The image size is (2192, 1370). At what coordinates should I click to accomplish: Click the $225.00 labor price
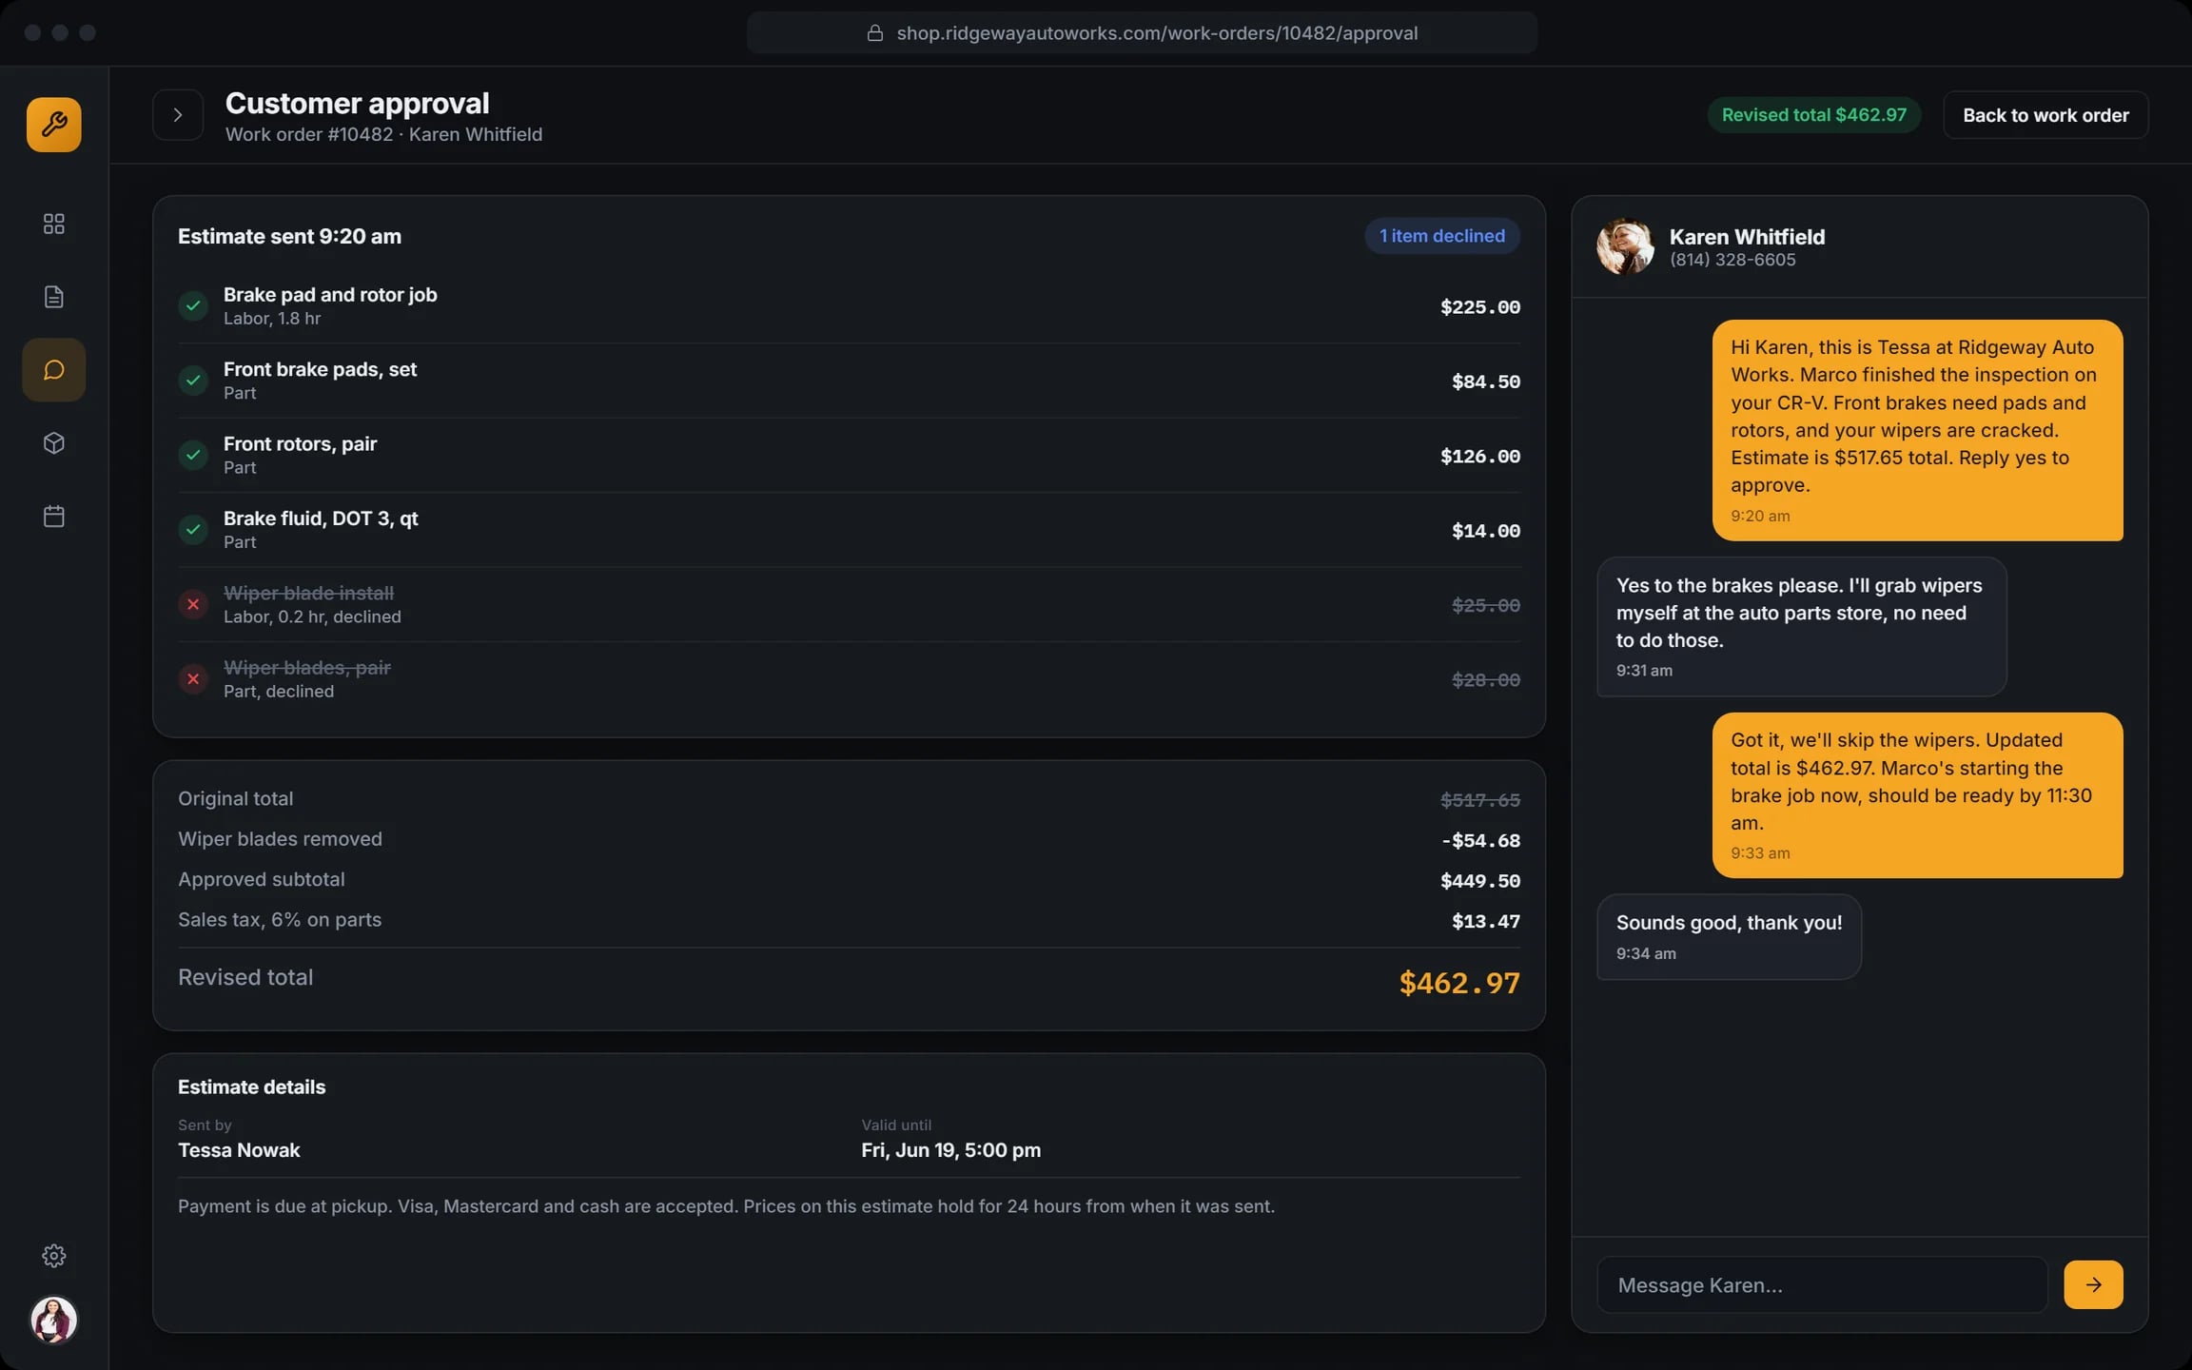[1480, 307]
